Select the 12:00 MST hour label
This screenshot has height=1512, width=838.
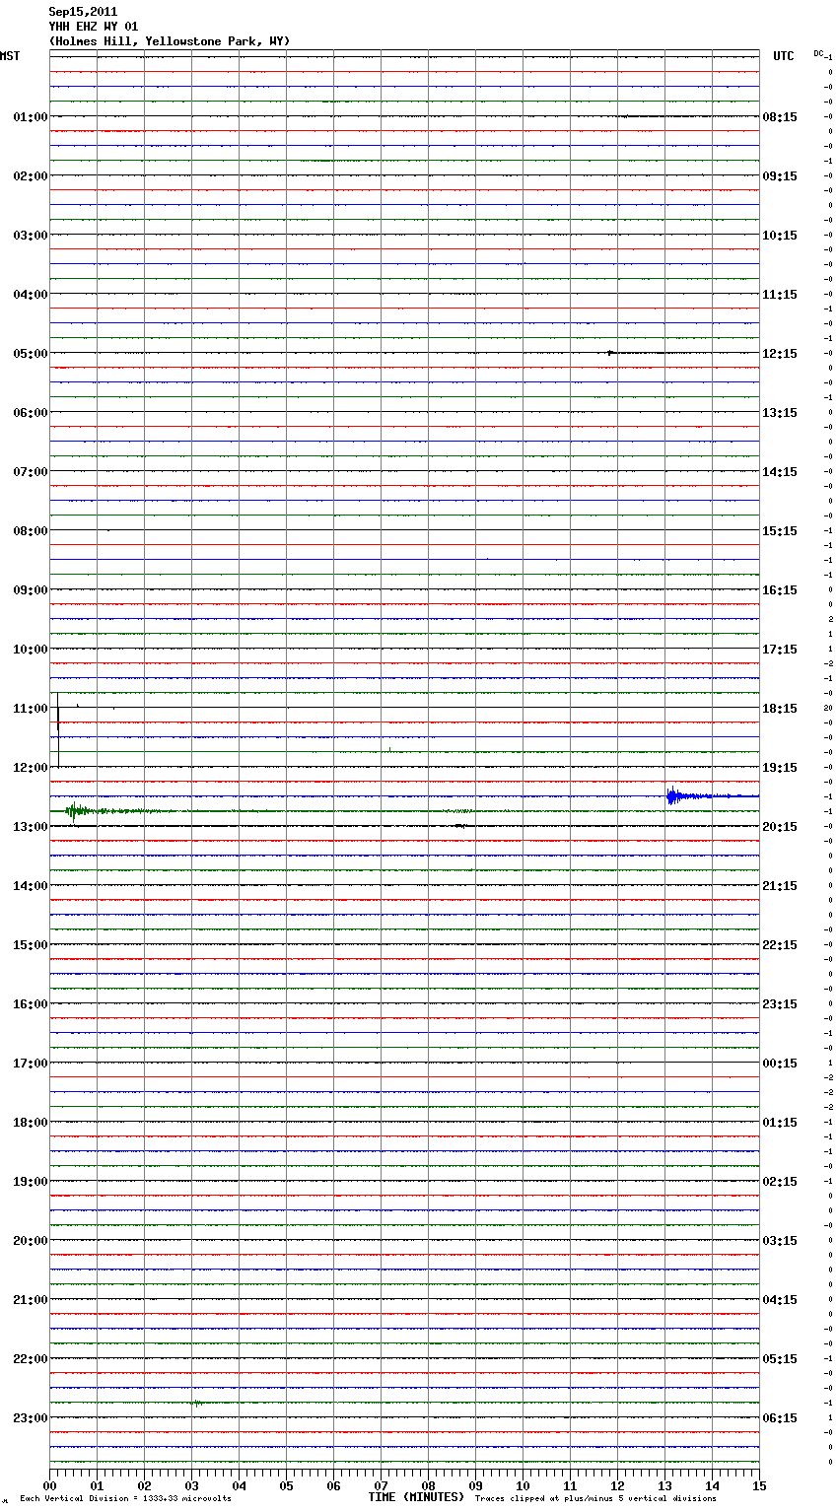click(x=30, y=767)
